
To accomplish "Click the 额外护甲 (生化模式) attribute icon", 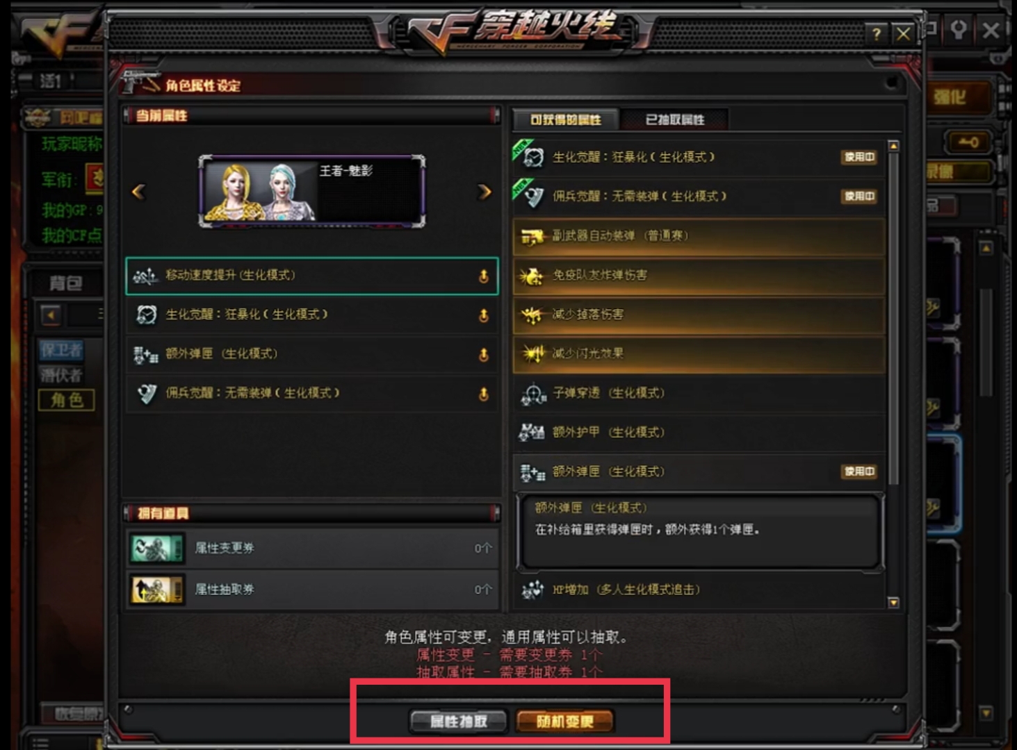I will [532, 433].
